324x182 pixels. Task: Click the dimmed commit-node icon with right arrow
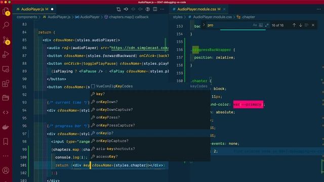pos(141,9)
